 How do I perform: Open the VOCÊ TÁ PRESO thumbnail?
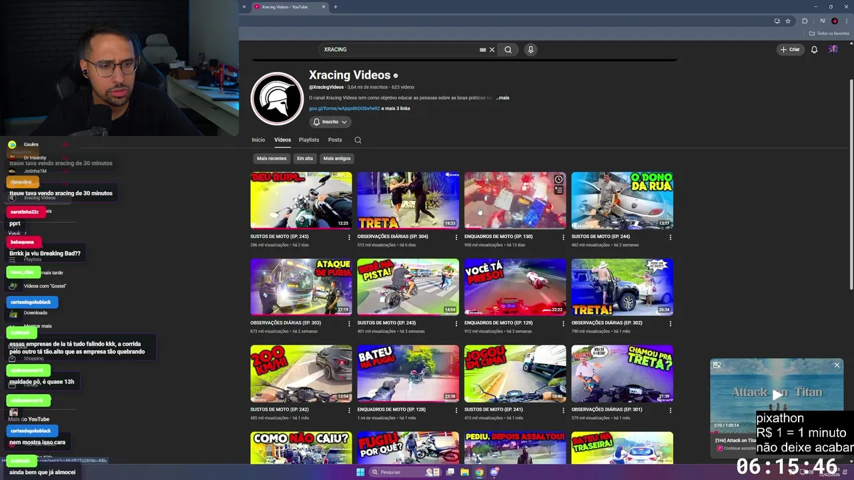515,287
